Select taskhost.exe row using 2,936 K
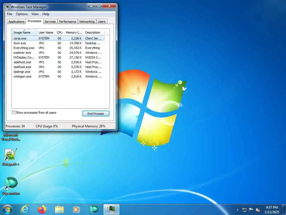This screenshot has width=286, height=215. (x=58, y=62)
